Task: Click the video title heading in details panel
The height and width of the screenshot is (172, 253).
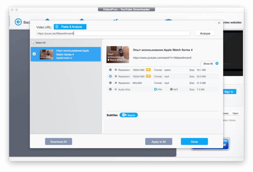Action: [163, 50]
